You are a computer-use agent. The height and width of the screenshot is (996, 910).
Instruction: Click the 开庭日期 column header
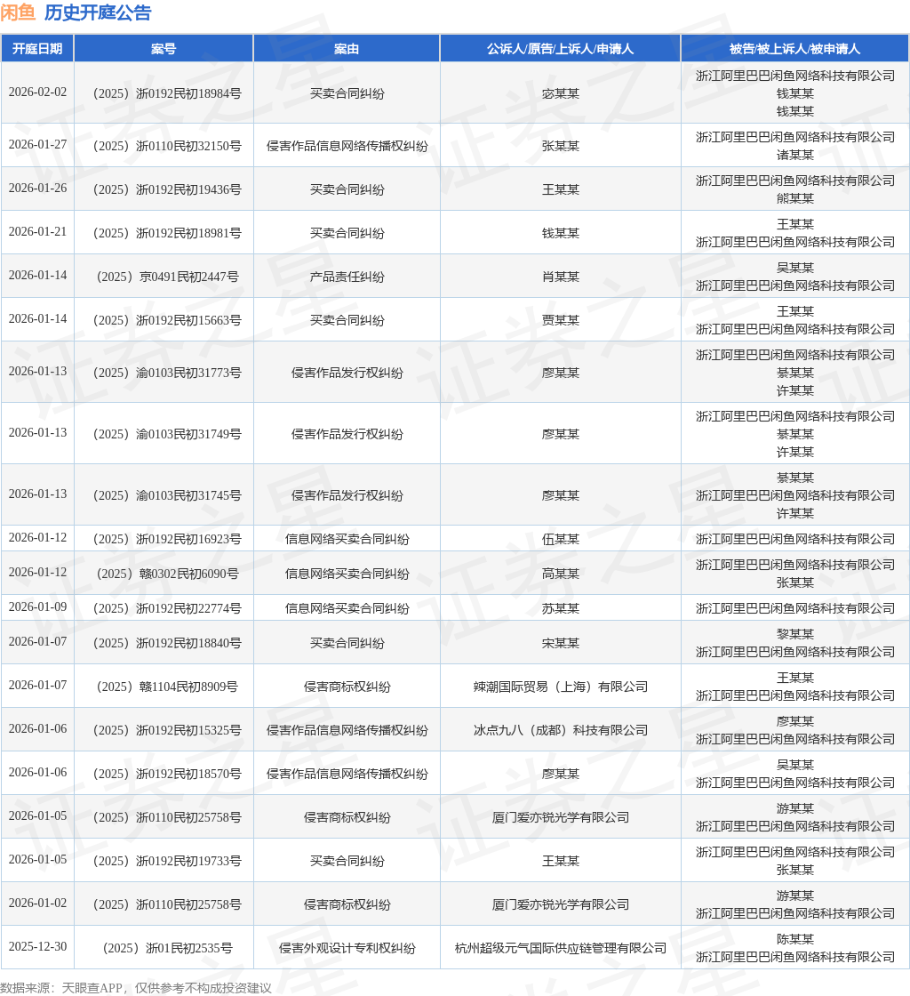pyautogui.click(x=37, y=49)
